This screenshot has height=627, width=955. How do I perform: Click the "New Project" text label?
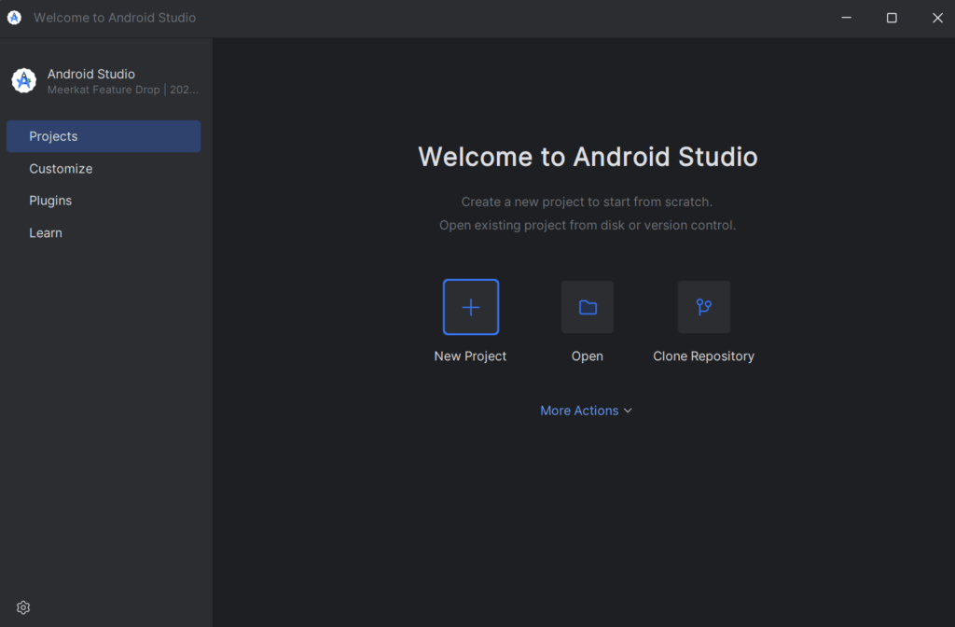(470, 356)
